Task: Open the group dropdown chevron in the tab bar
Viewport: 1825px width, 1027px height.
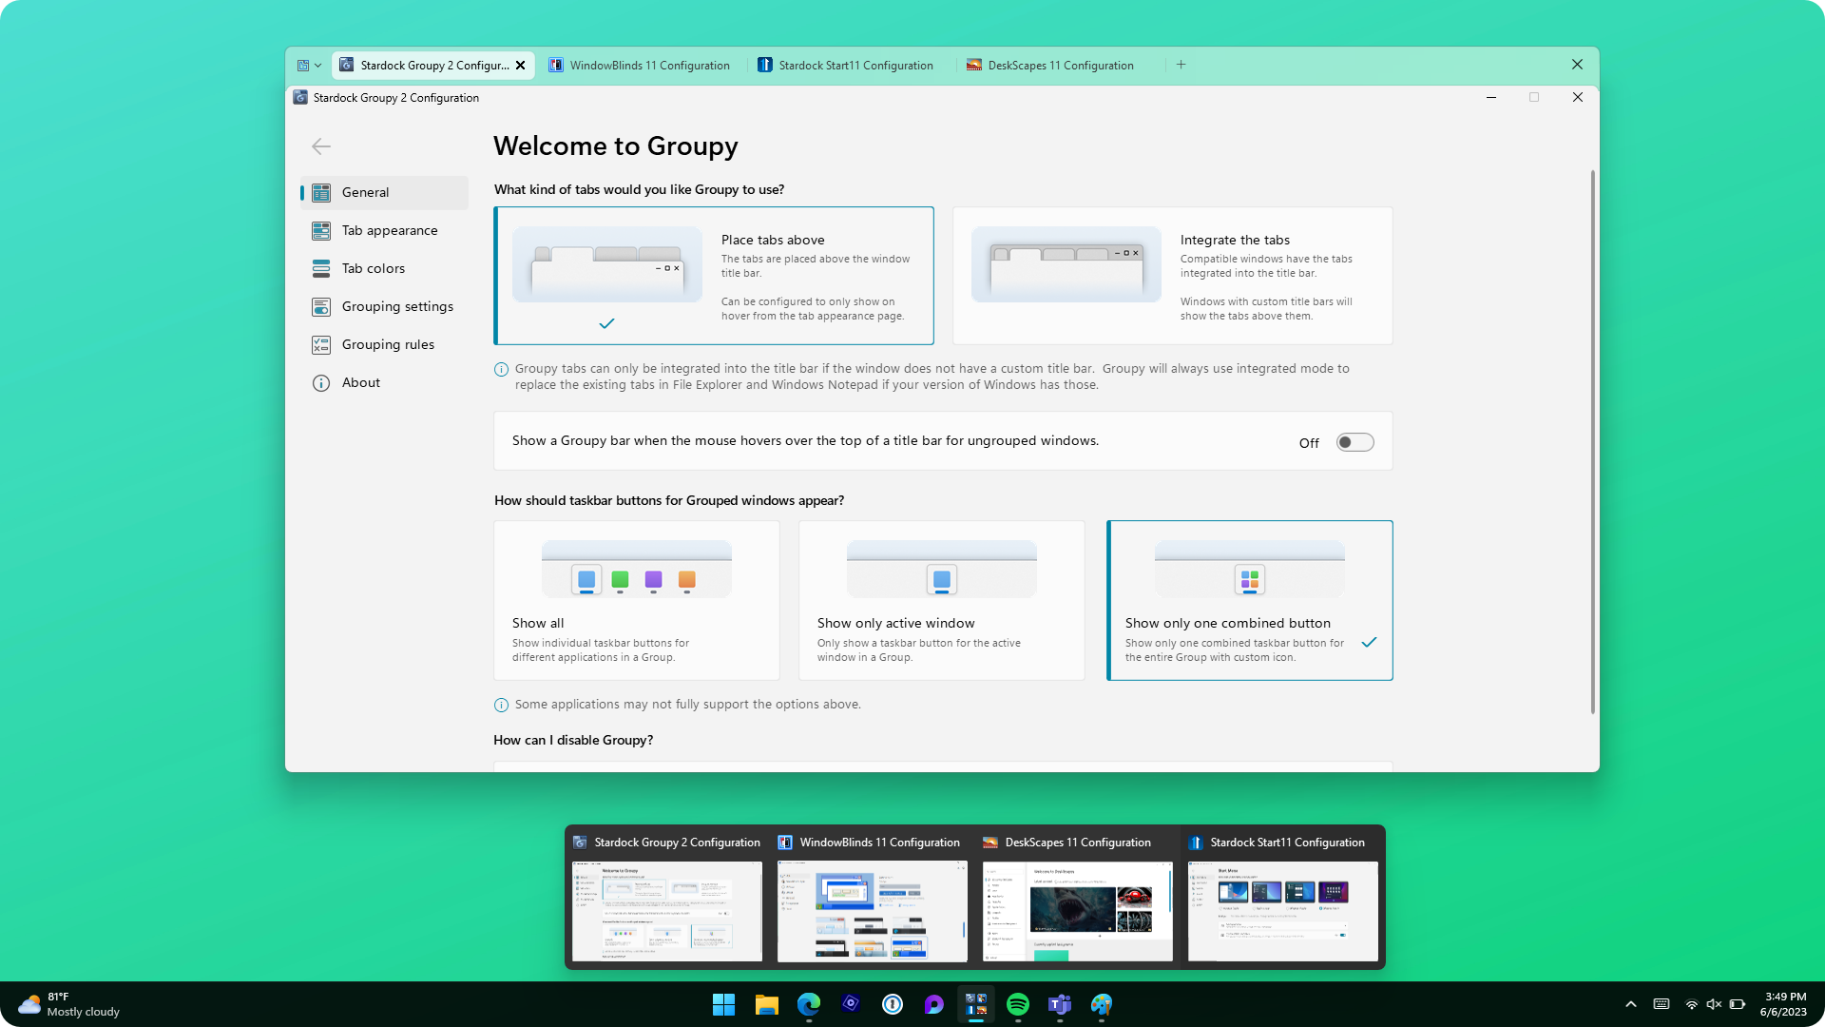Action: [318, 66]
